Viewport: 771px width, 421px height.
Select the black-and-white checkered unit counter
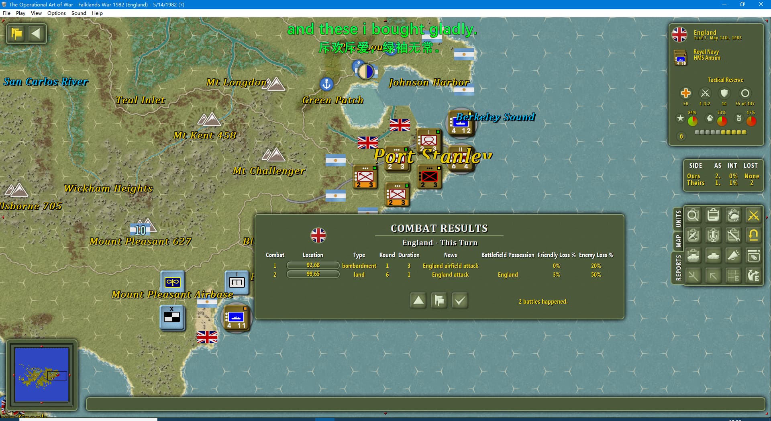click(x=172, y=317)
